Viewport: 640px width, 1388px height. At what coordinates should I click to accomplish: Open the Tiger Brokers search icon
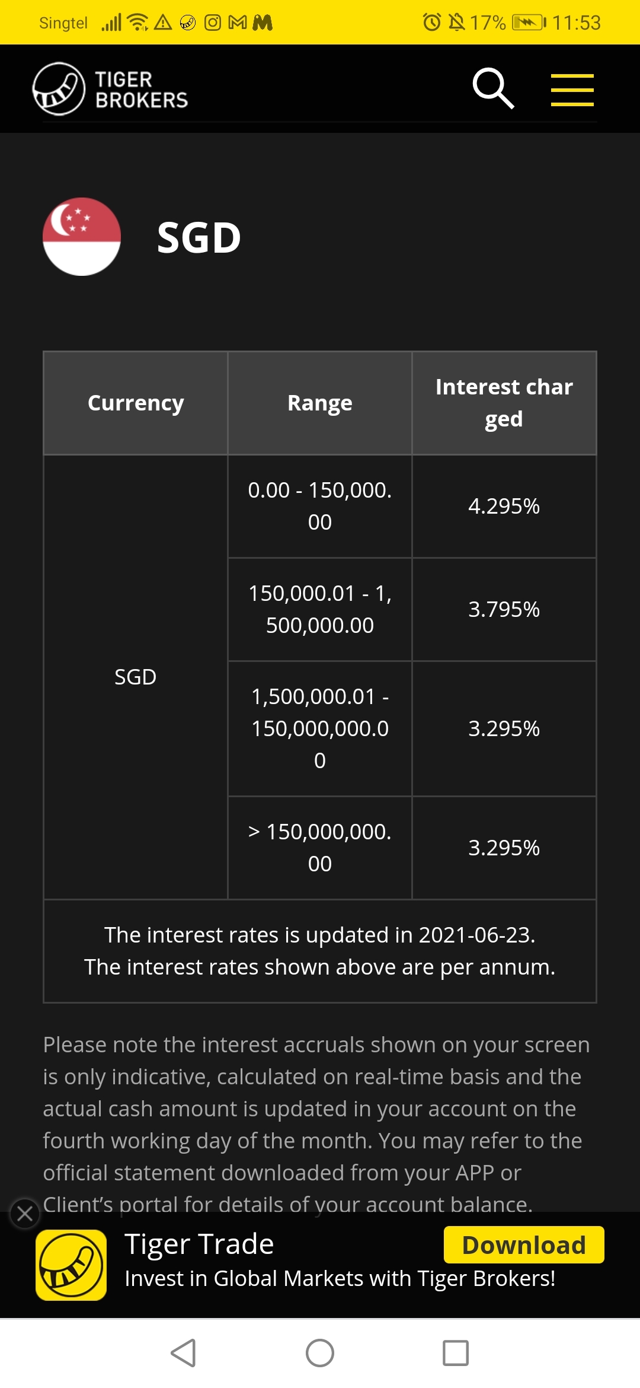pos(493,89)
